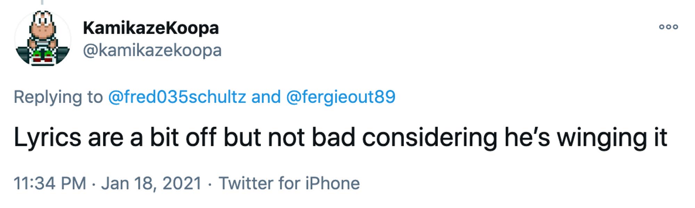Click the 11:34 PM timestamp
This screenshot has height=208, width=695.
click(50, 183)
